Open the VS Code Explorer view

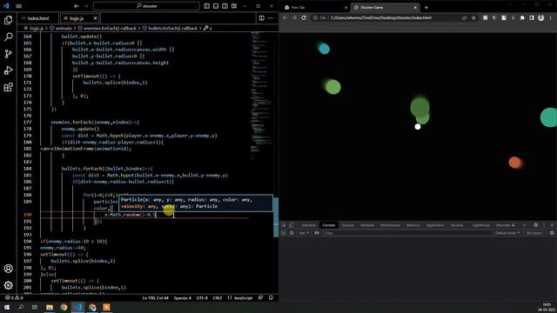pos(8,20)
